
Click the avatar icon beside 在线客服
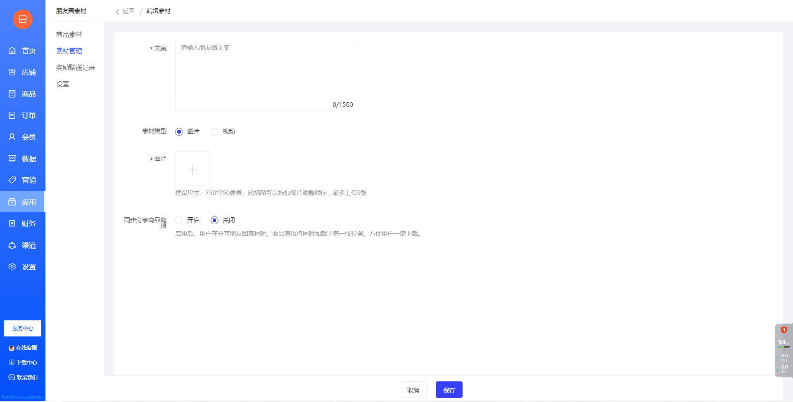coord(12,348)
